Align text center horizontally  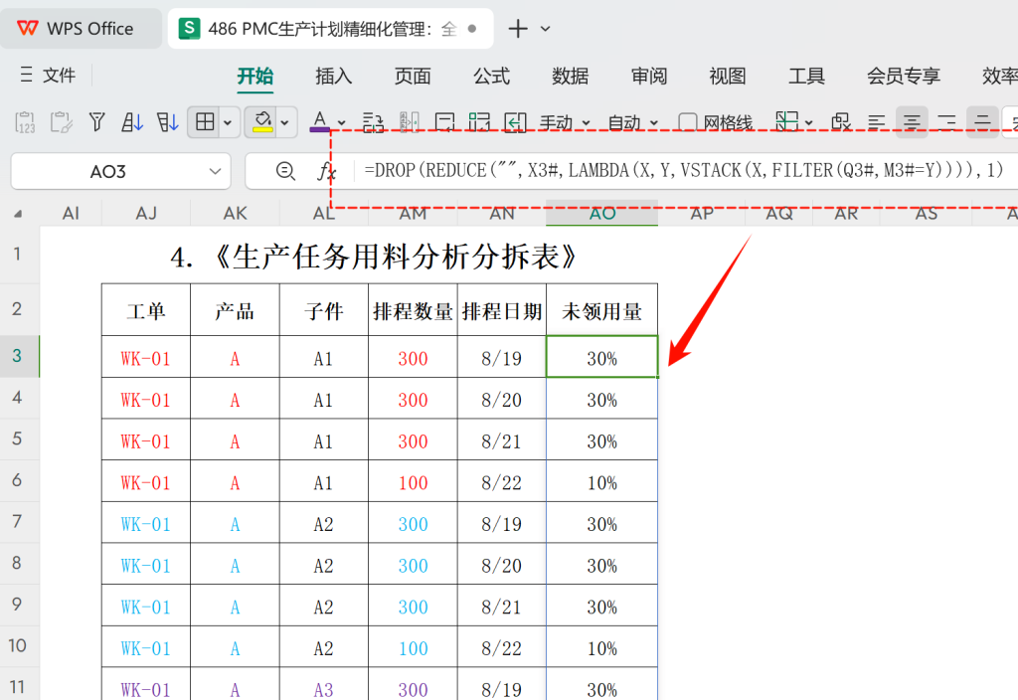(912, 122)
